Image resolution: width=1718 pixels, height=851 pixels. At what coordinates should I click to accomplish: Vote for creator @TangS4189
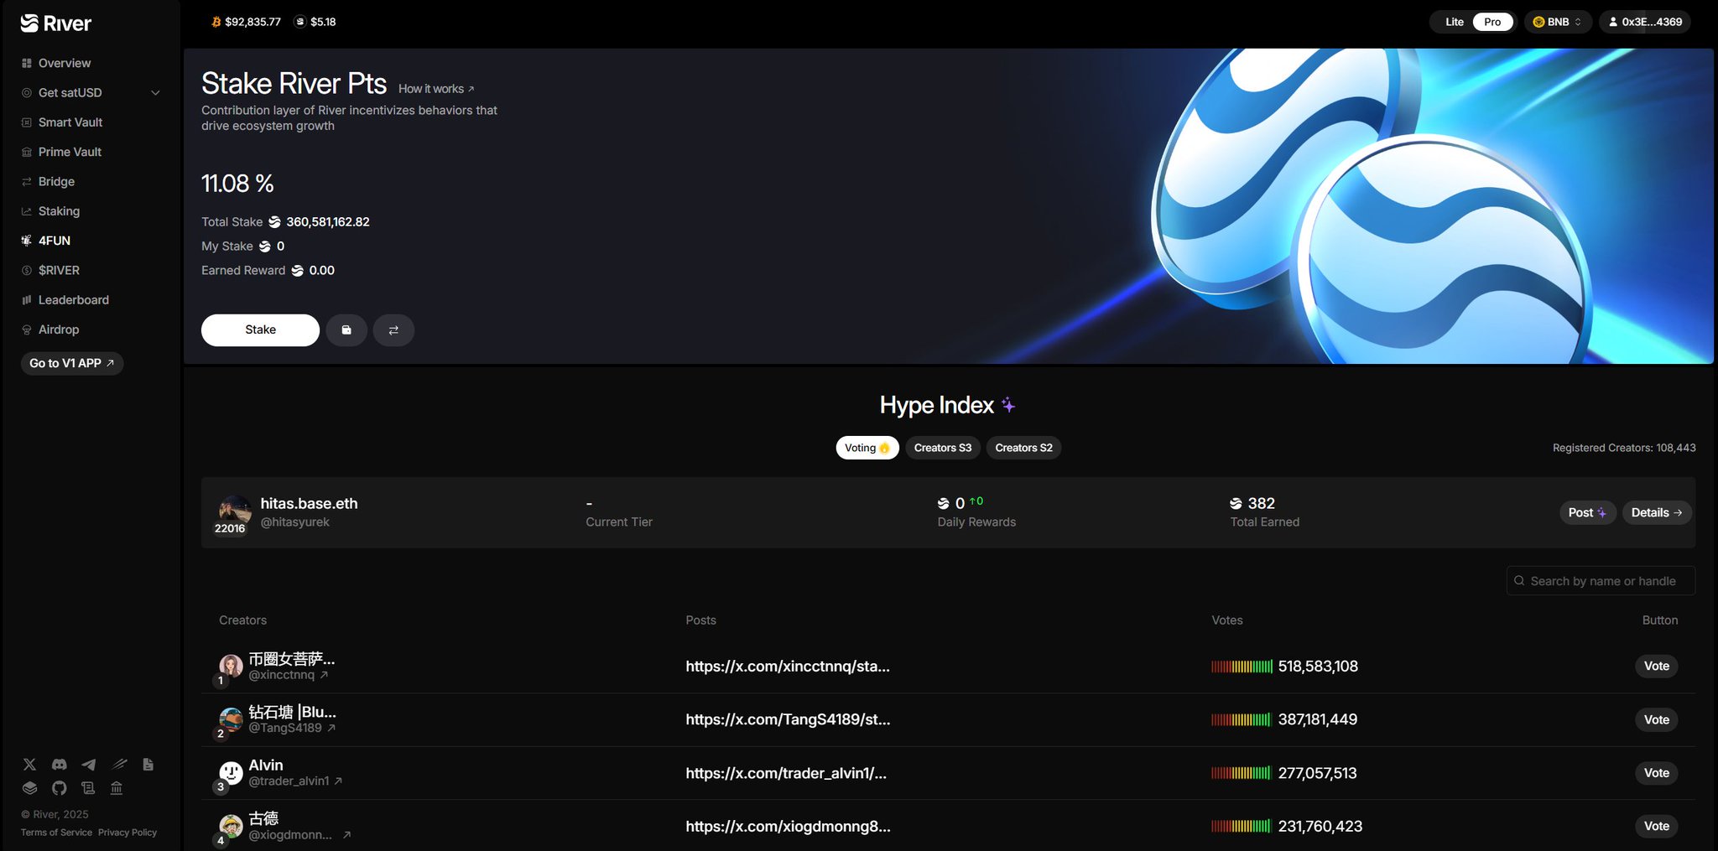click(1657, 720)
